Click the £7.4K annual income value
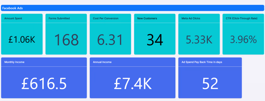Viewport: 265px width, 101px height. 133,83
